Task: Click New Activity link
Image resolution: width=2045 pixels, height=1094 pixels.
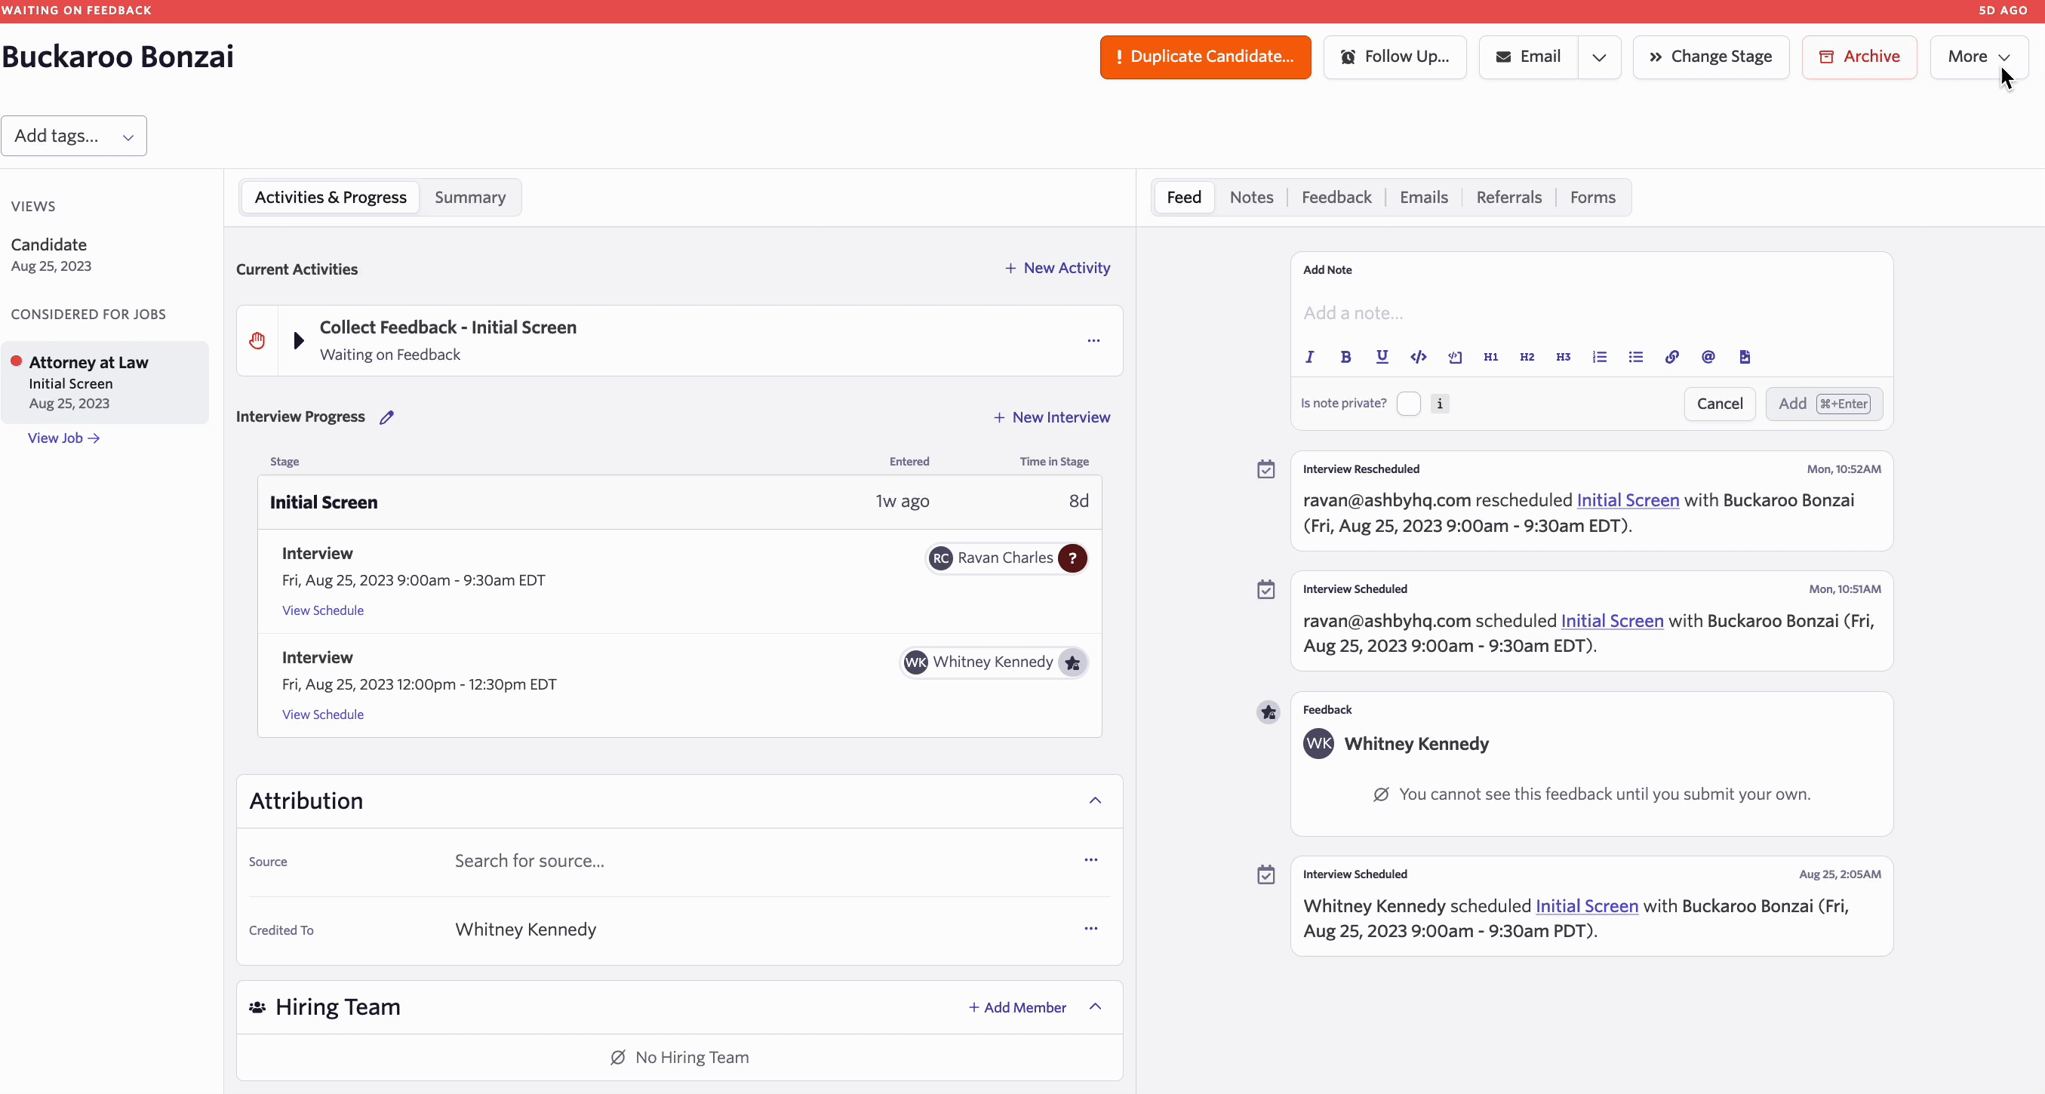Action: click(x=1057, y=269)
